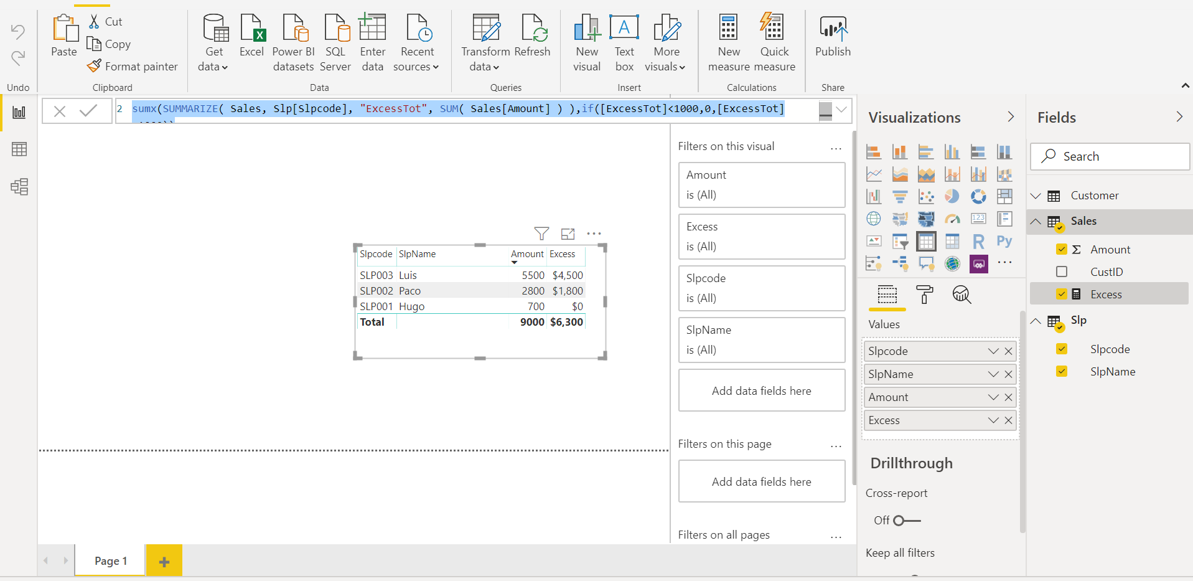Open the Slpcode value field dropdown
Image resolution: width=1193 pixels, height=581 pixels.
point(993,351)
